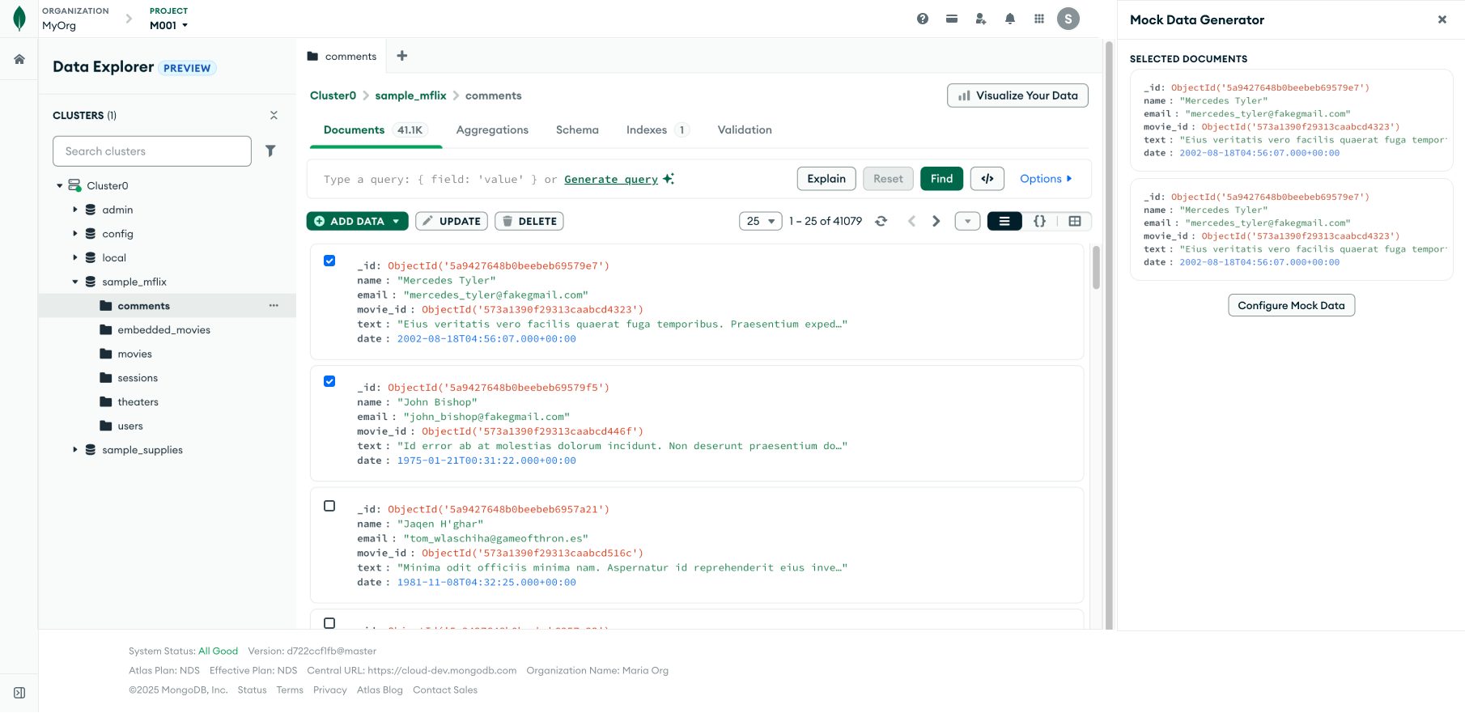Toggle the side nav collapse icon at bottom left

point(19,693)
